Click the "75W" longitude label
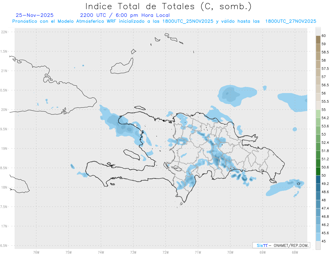This screenshot has height=256, width=331. tap(69, 252)
